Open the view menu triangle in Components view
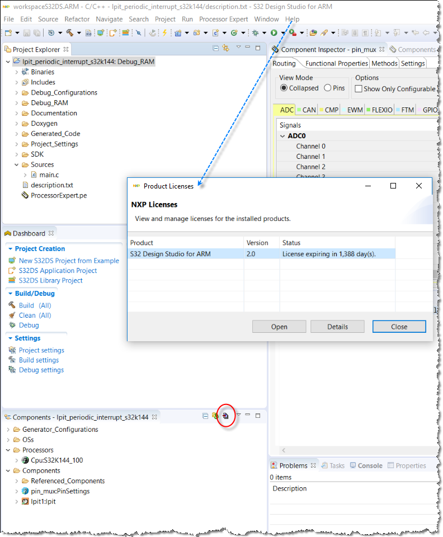The width and height of the screenshot is (443, 537). tap(239, 414)
